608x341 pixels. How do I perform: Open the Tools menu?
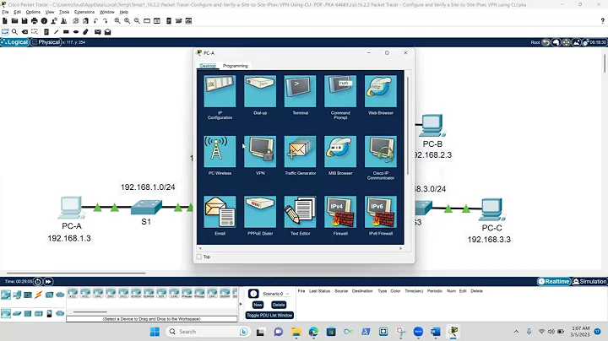click(x=64, y=12)
